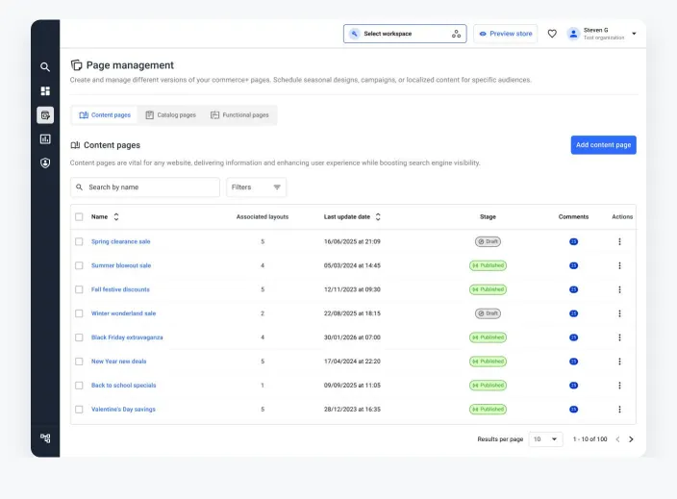Check the Back to school specials row

coord(79,386)
